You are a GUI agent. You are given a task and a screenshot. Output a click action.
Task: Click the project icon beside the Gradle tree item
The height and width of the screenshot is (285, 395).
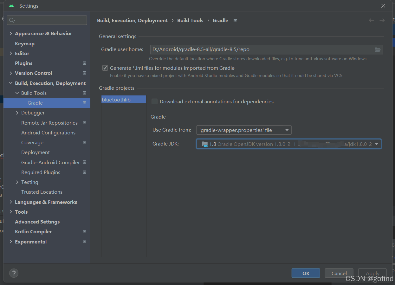pyautogui.click(x=84, y=103)
